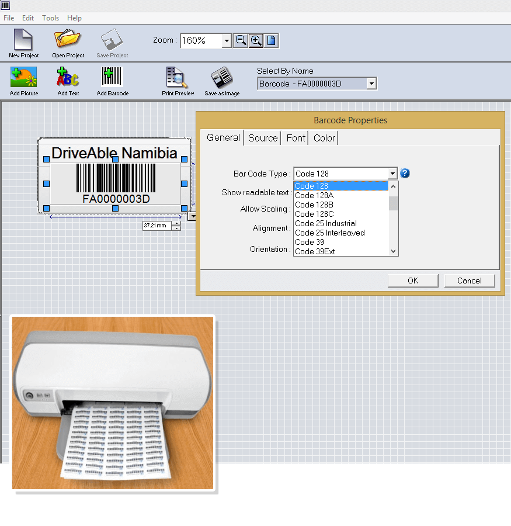Select Code 39Ext in the list

click(x=340, y=251)
